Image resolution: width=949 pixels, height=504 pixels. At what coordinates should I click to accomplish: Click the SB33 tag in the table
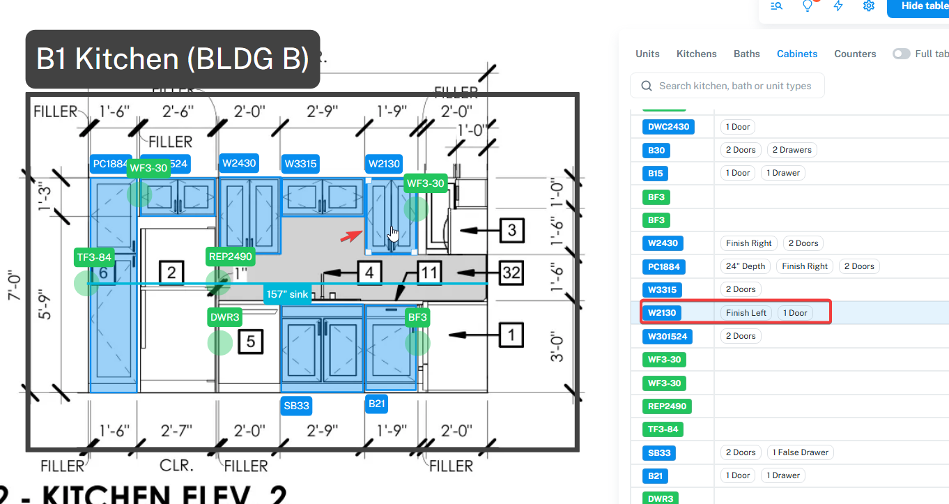659,452
